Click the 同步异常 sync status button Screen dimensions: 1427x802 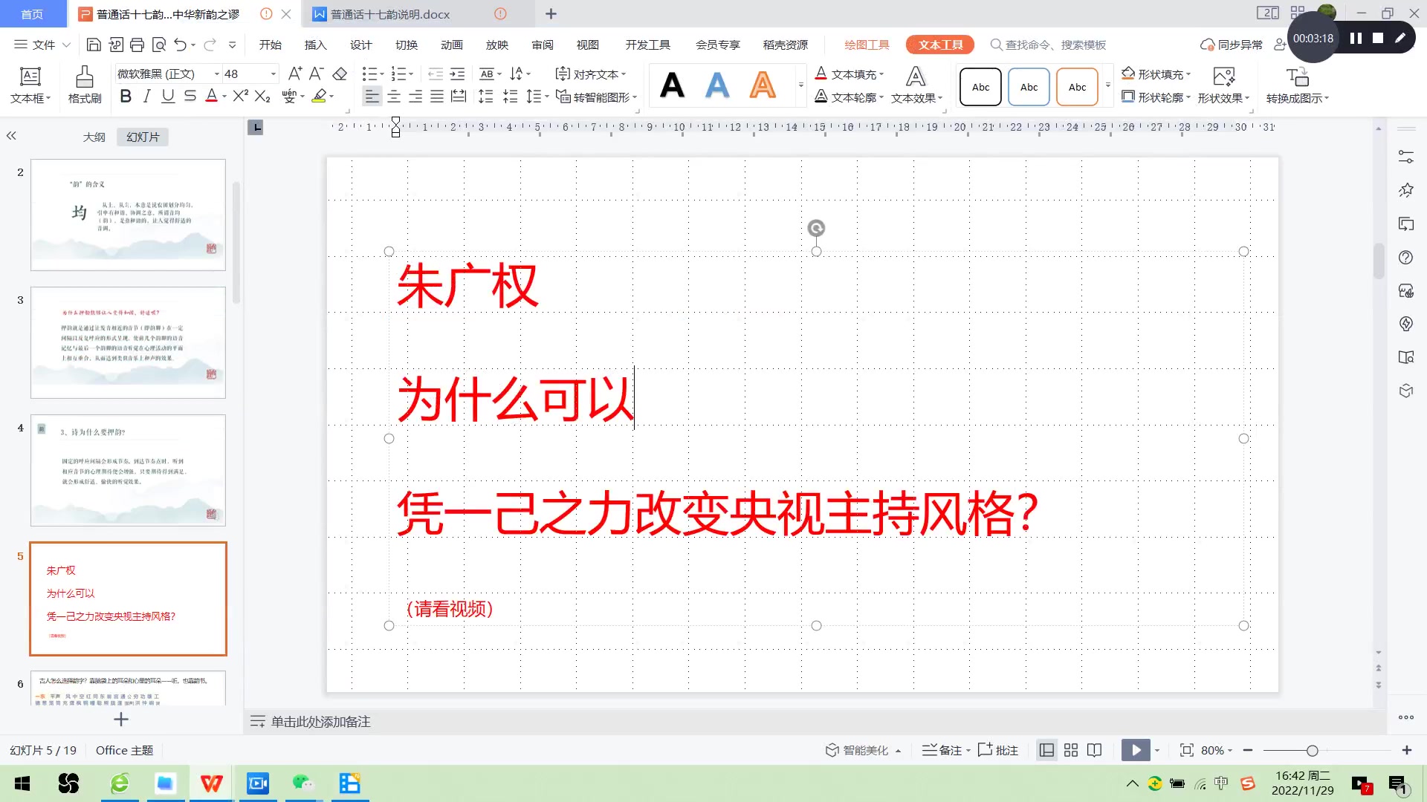tap(1232, 45)
